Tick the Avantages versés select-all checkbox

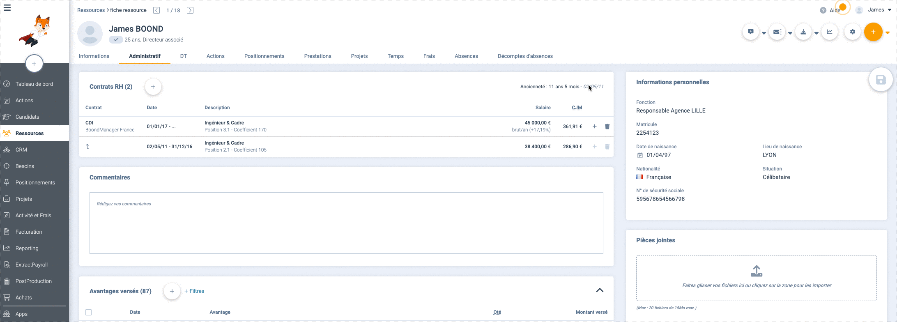pyautogui.click(x=88, y=312)
